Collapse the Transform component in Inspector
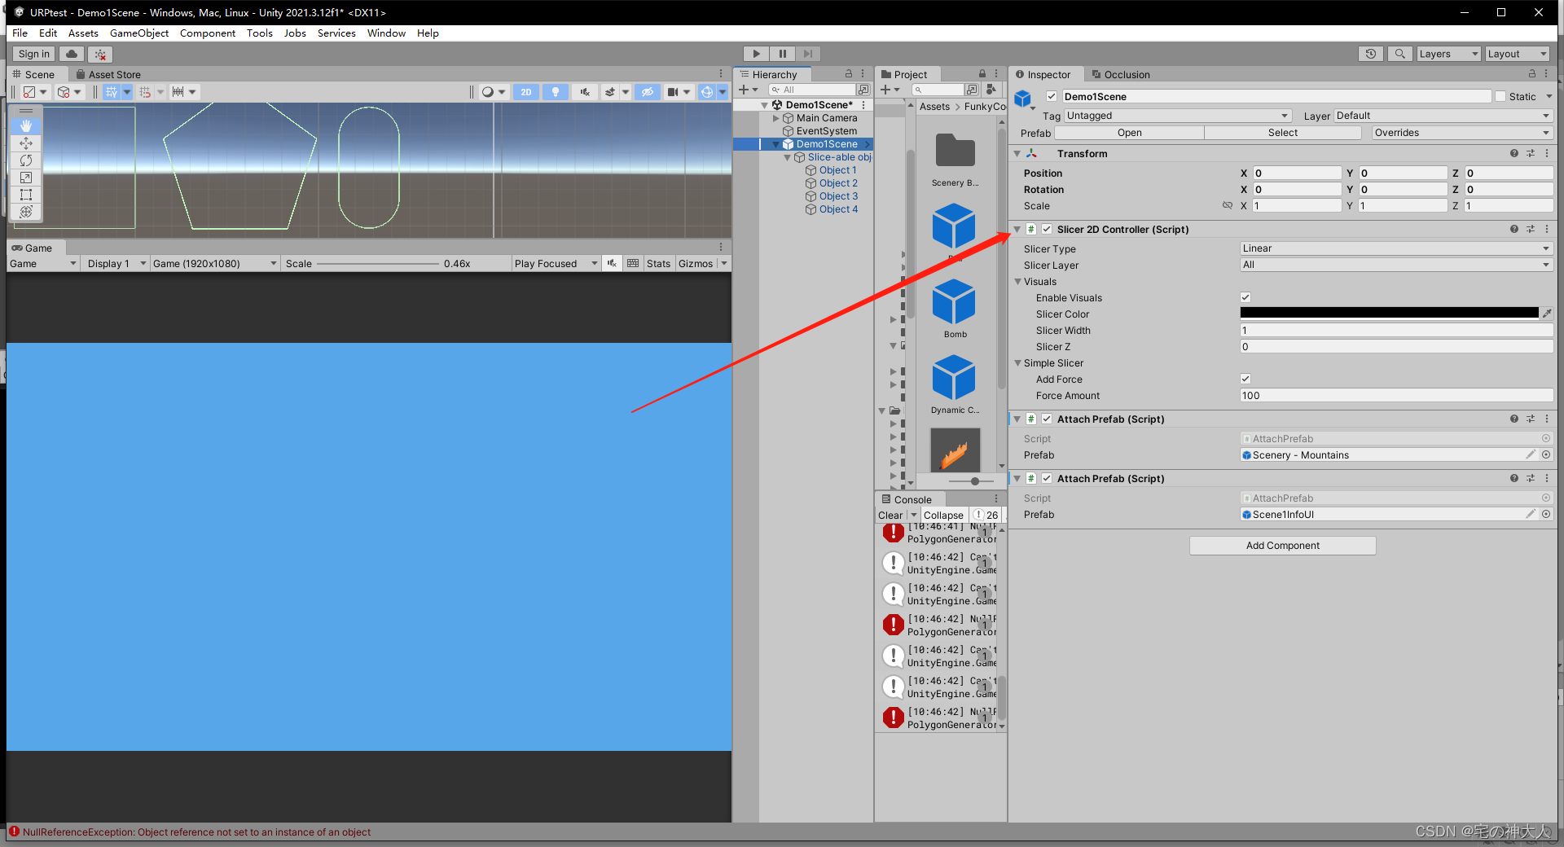Screen dimensions: 1564x847 pyautogui.click(x=1017, y=153)
